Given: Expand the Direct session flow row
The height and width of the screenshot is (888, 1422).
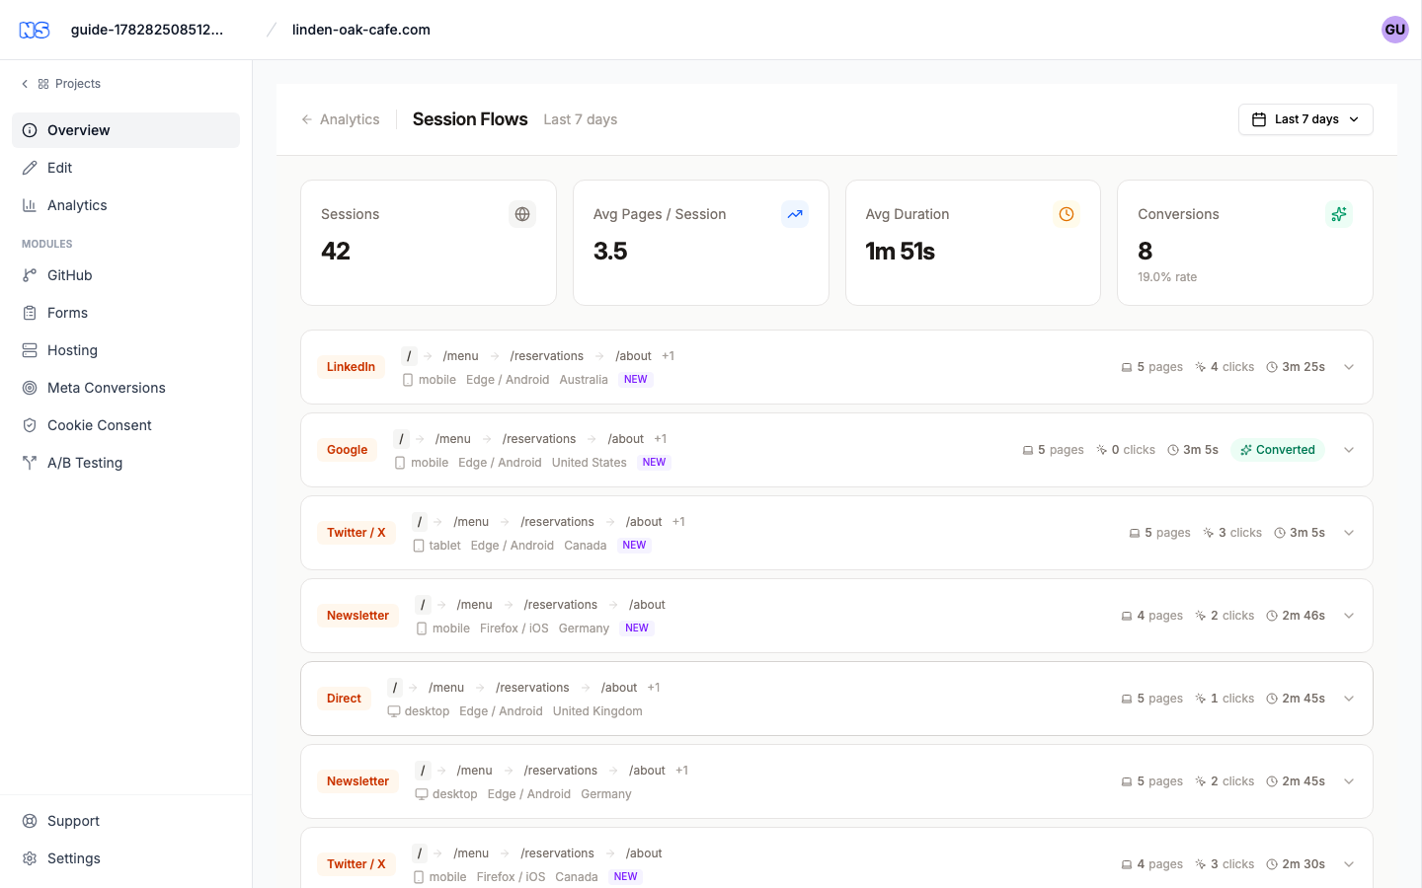Looking at the screenshot, I should coord(1349,699).
